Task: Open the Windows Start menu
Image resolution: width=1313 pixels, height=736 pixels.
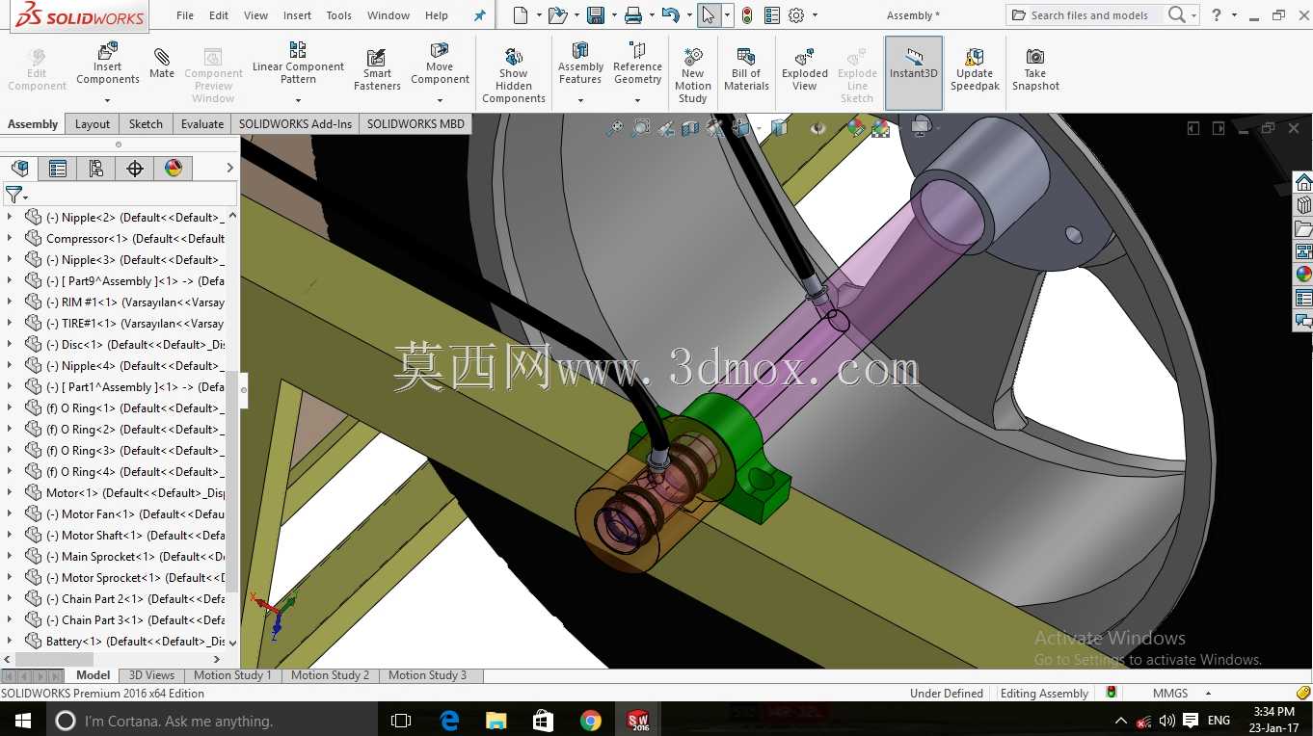Action: point(23,721)
